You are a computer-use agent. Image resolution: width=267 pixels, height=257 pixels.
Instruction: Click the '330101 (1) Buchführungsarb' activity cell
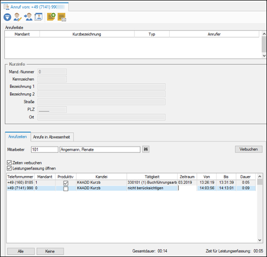pyautogui.click(x=152, y=182)
